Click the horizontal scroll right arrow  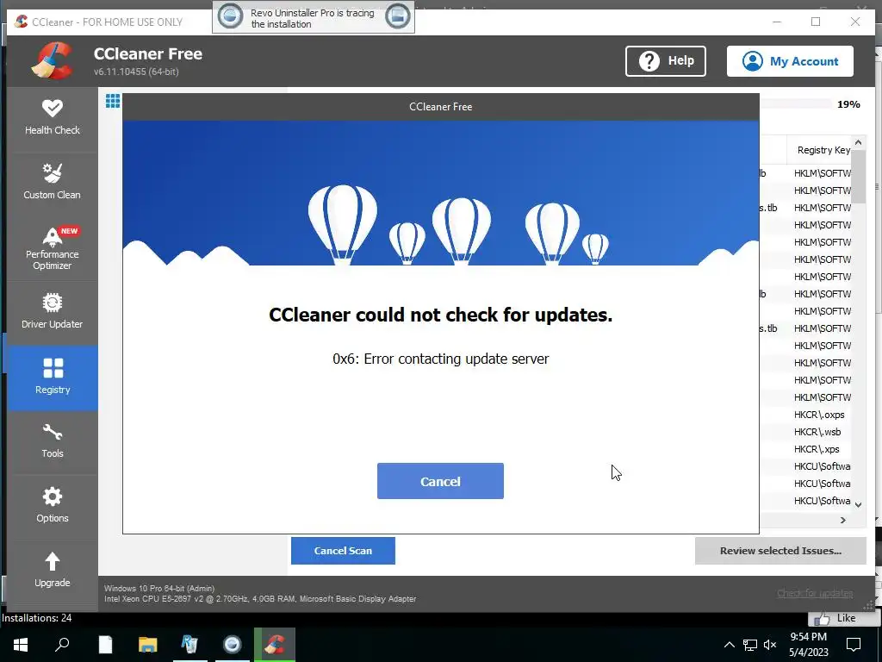pos(842,520)
